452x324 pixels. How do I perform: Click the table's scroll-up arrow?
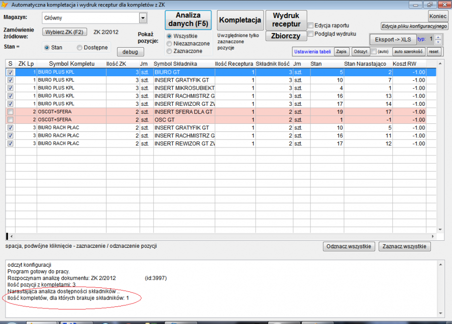[x=440, y=64]
